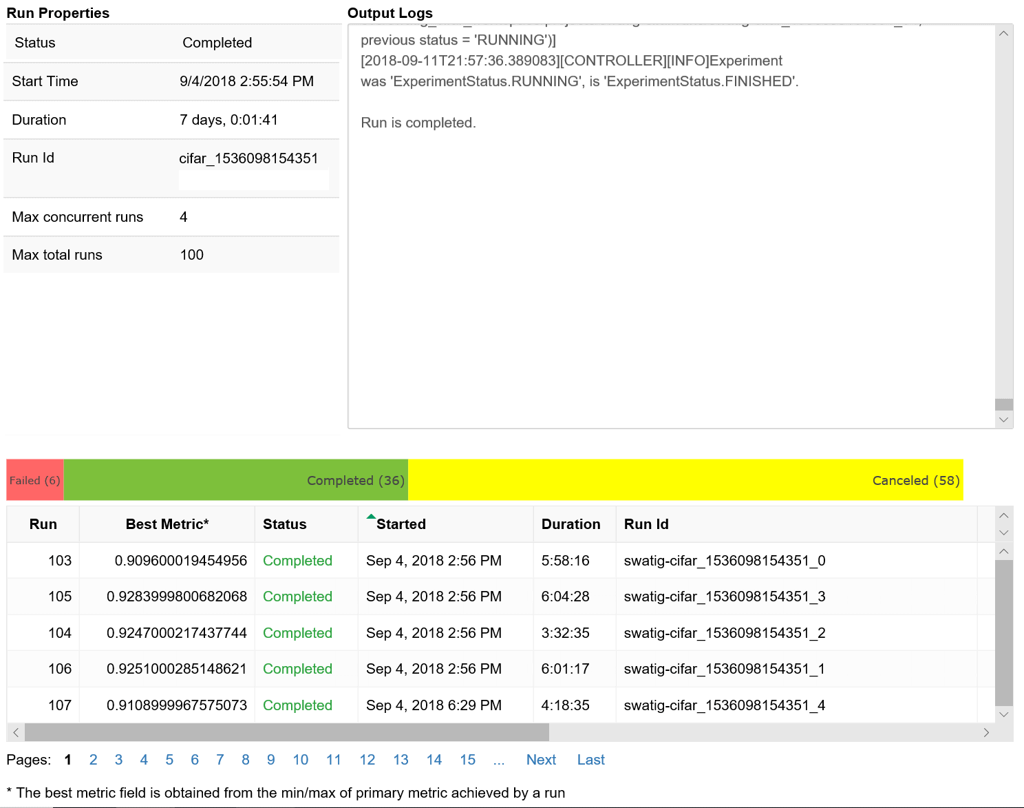
Task: Select the Failed (6) status segment
Action: click(34, 480)
